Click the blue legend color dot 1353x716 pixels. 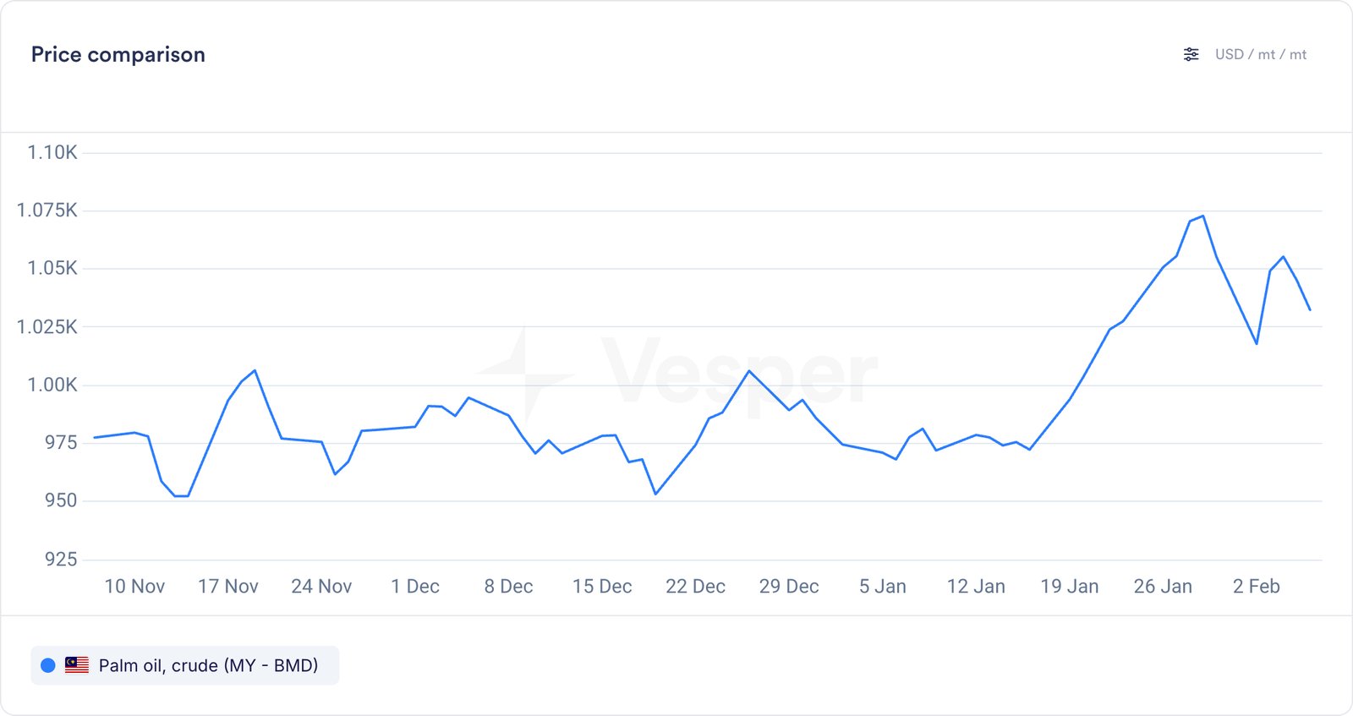point(48,665)
